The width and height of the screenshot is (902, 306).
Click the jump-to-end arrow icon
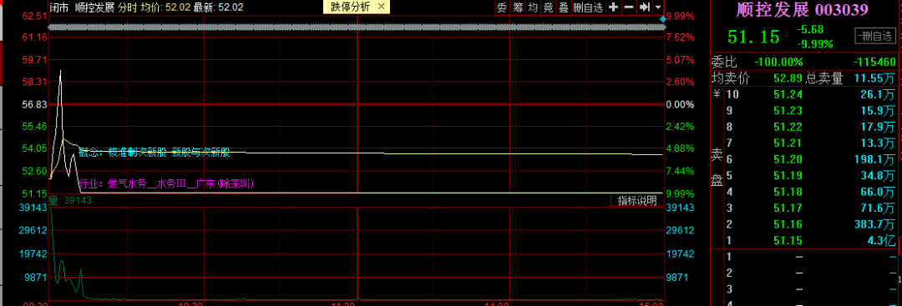[x=645, y=7]
